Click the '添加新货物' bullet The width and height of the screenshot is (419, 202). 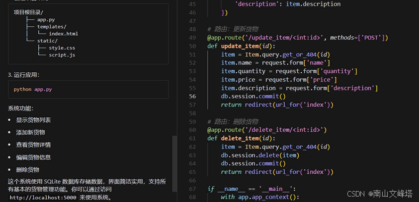30,132
